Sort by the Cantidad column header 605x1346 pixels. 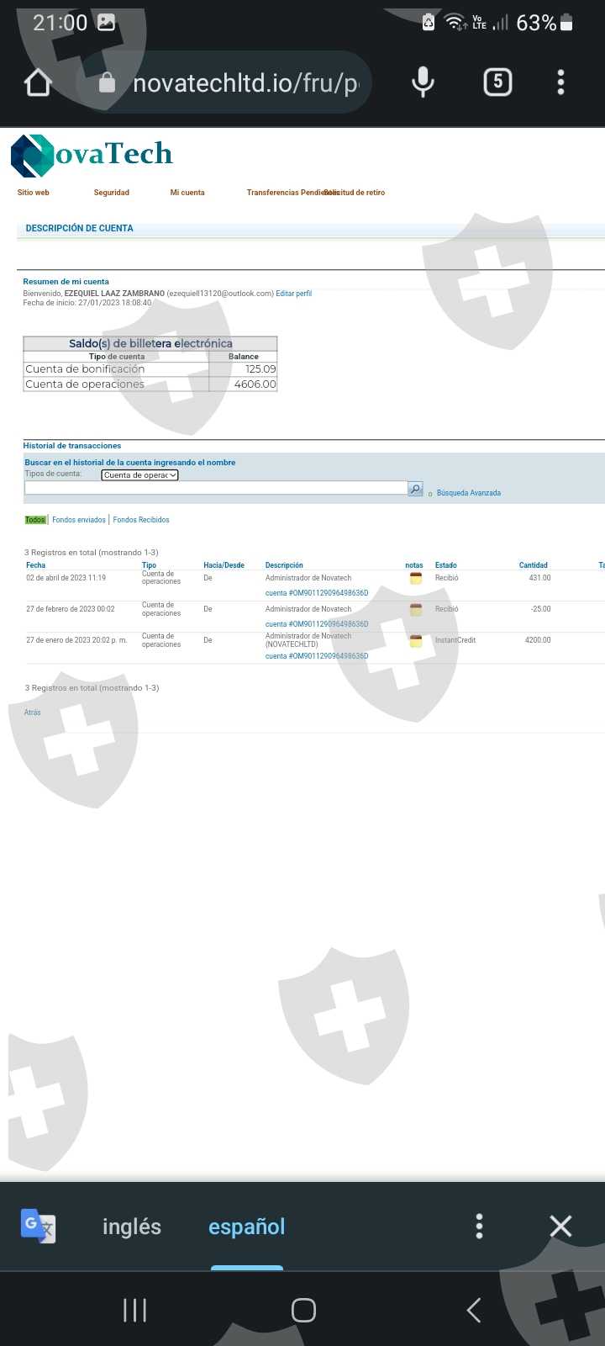[534, 565]
